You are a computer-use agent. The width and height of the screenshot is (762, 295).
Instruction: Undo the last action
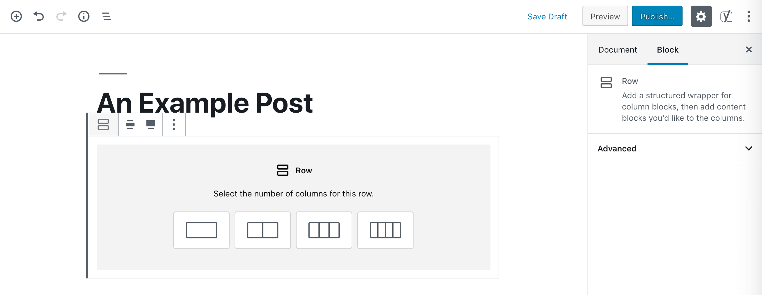pyautogui.click(x=39, y=16)
